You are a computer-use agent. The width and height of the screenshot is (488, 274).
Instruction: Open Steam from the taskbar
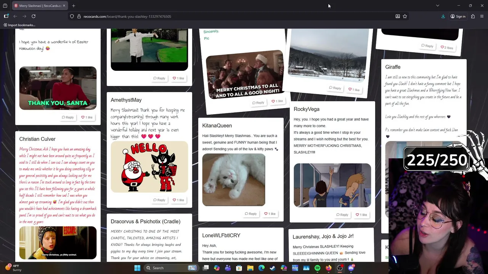click(273, 268)
